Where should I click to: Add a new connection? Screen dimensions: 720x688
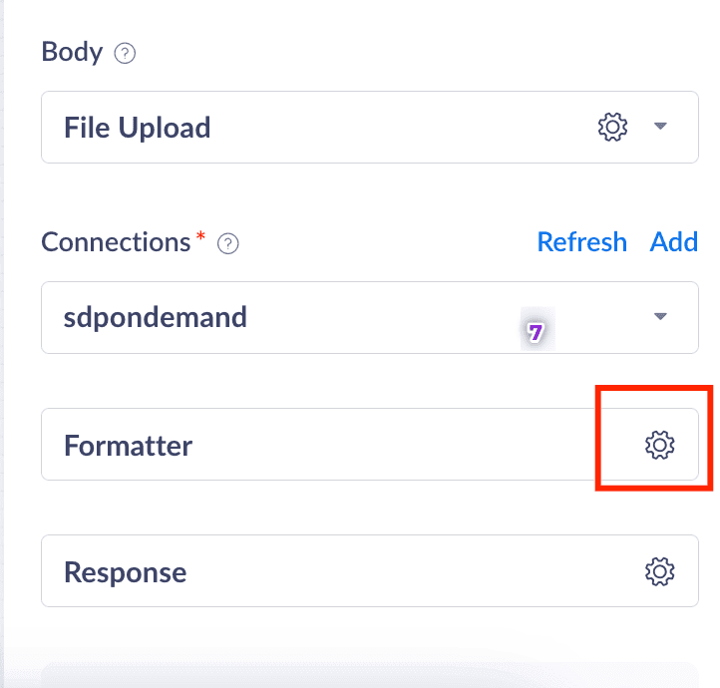pos(674,242)
